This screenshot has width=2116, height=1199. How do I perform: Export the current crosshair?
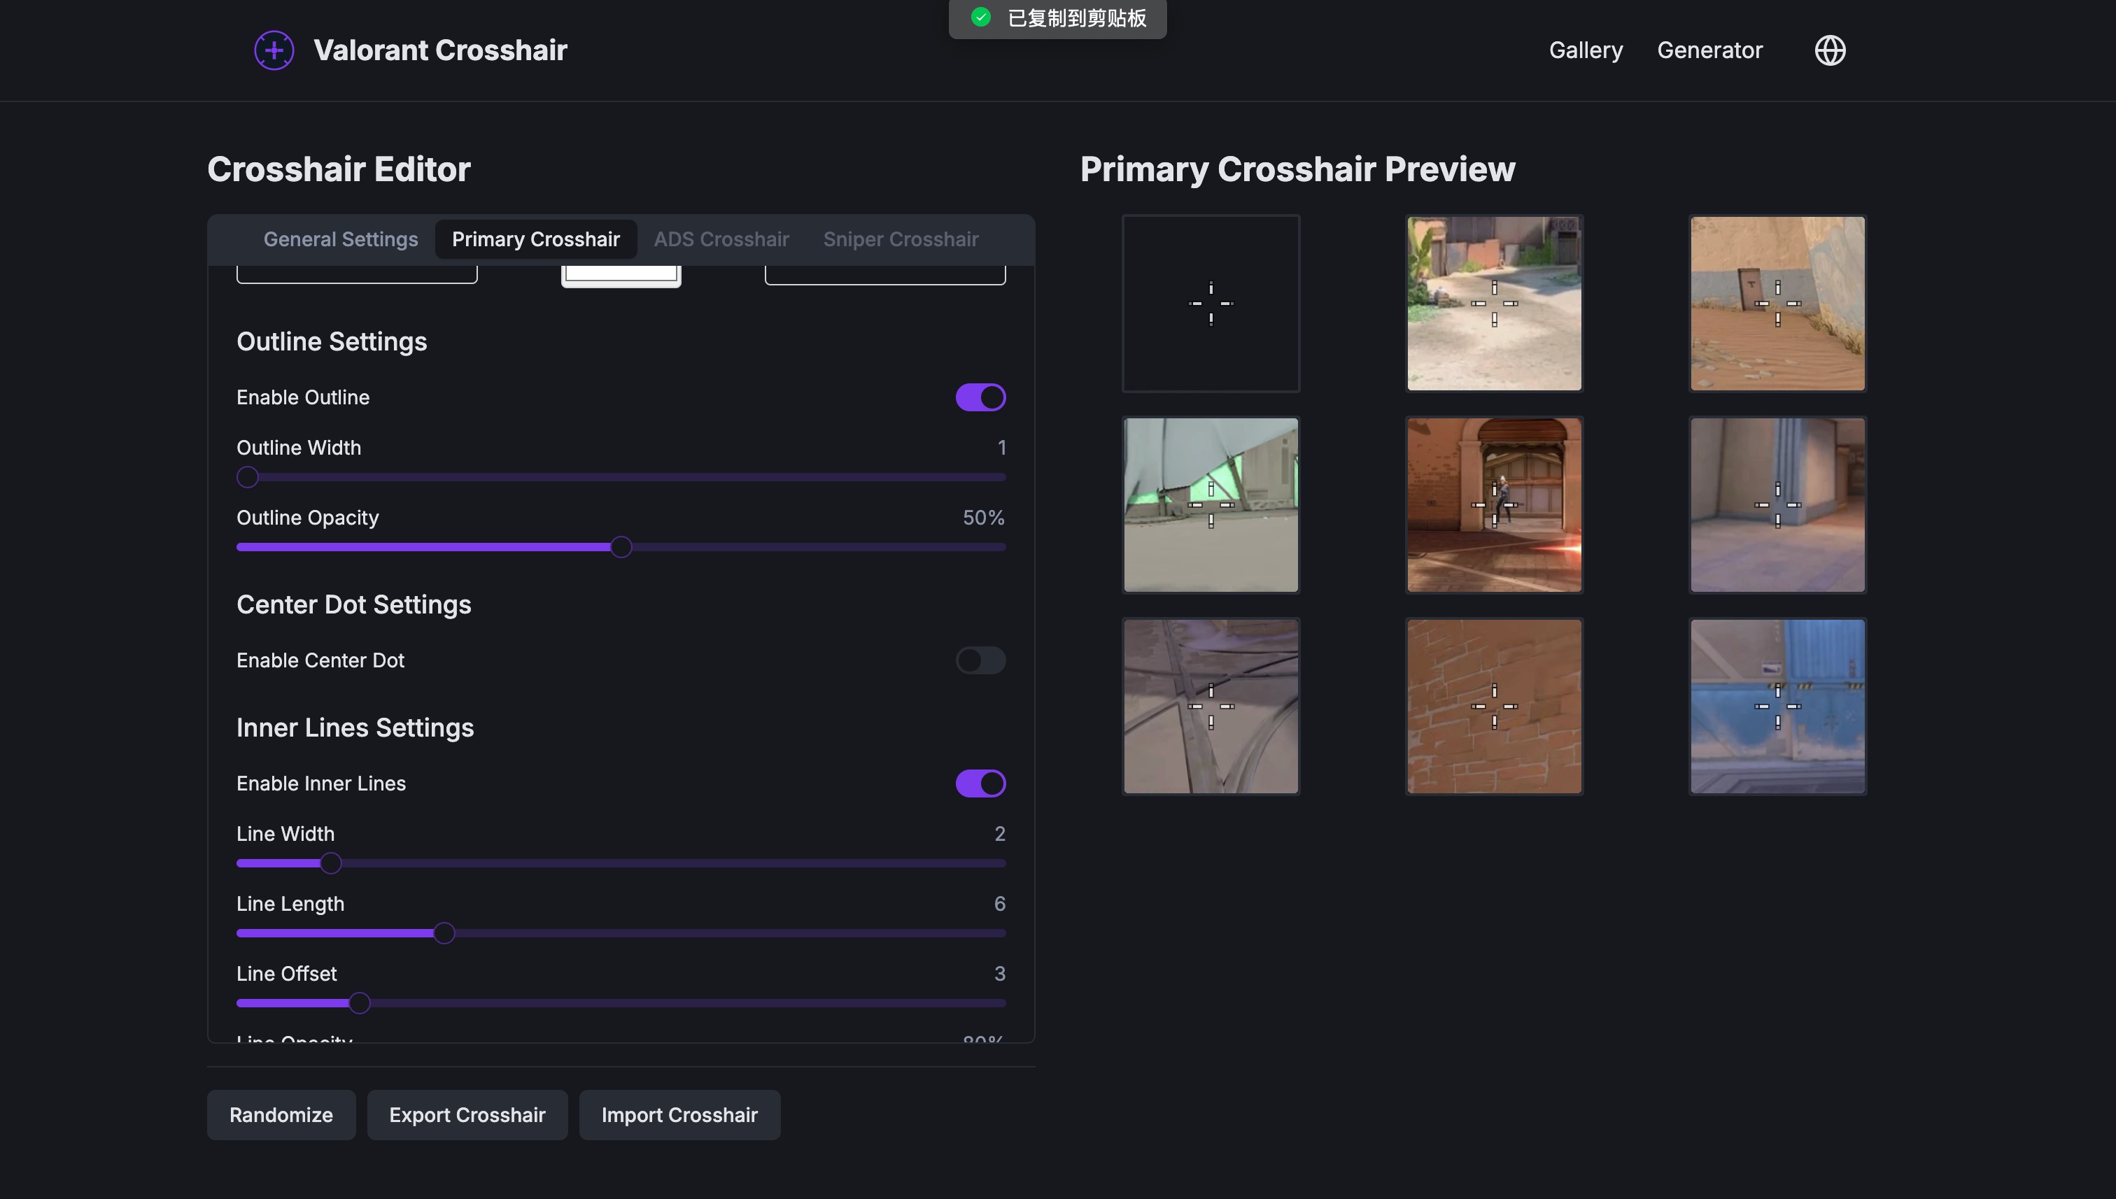(x=466, y=1114)
